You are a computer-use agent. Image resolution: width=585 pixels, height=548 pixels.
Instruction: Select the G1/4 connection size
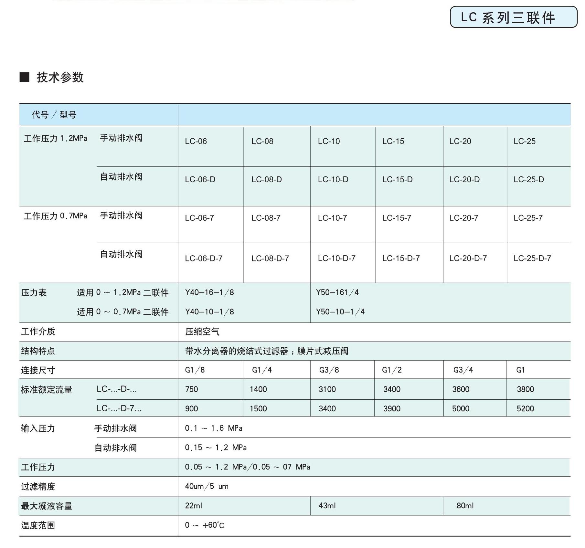click(x=262, y=370)
